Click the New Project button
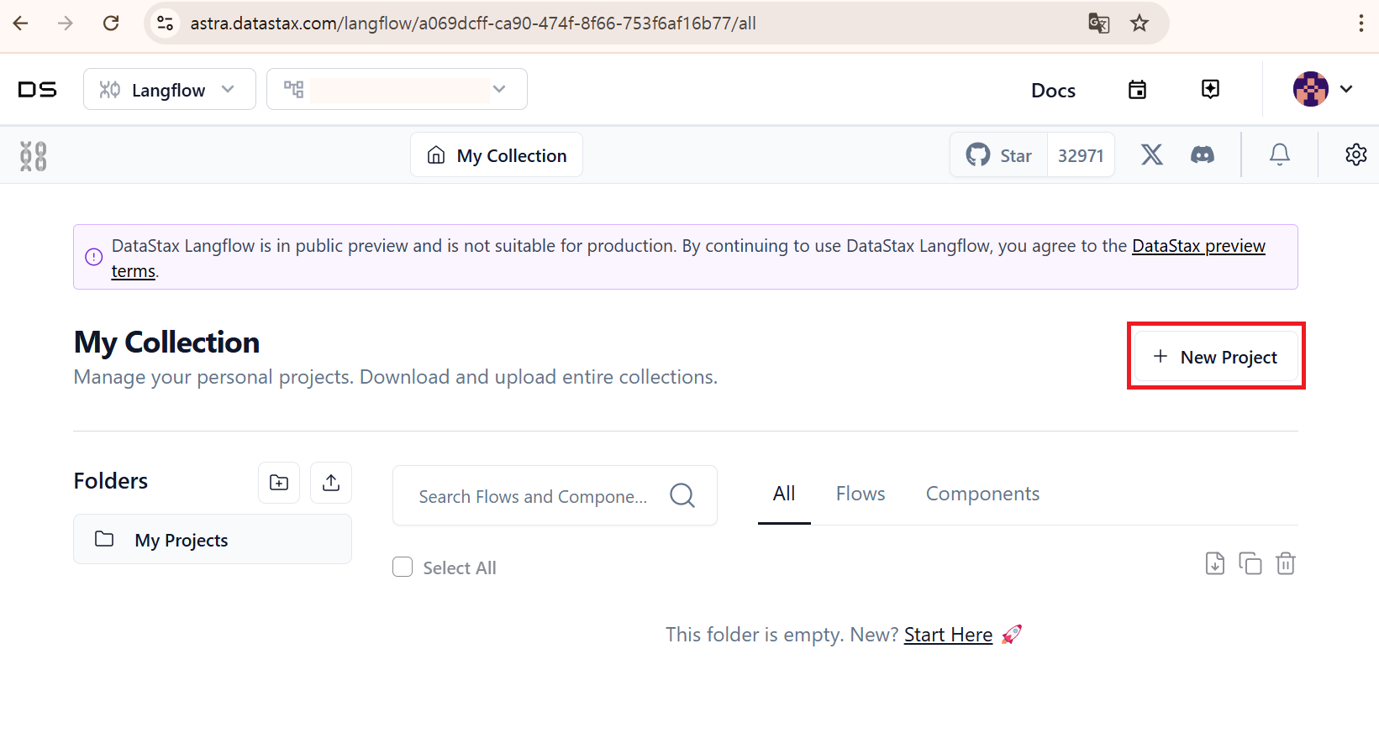Image resolution: width=1379 pixels, height=748 pixels. click(x=1216, y=357)
